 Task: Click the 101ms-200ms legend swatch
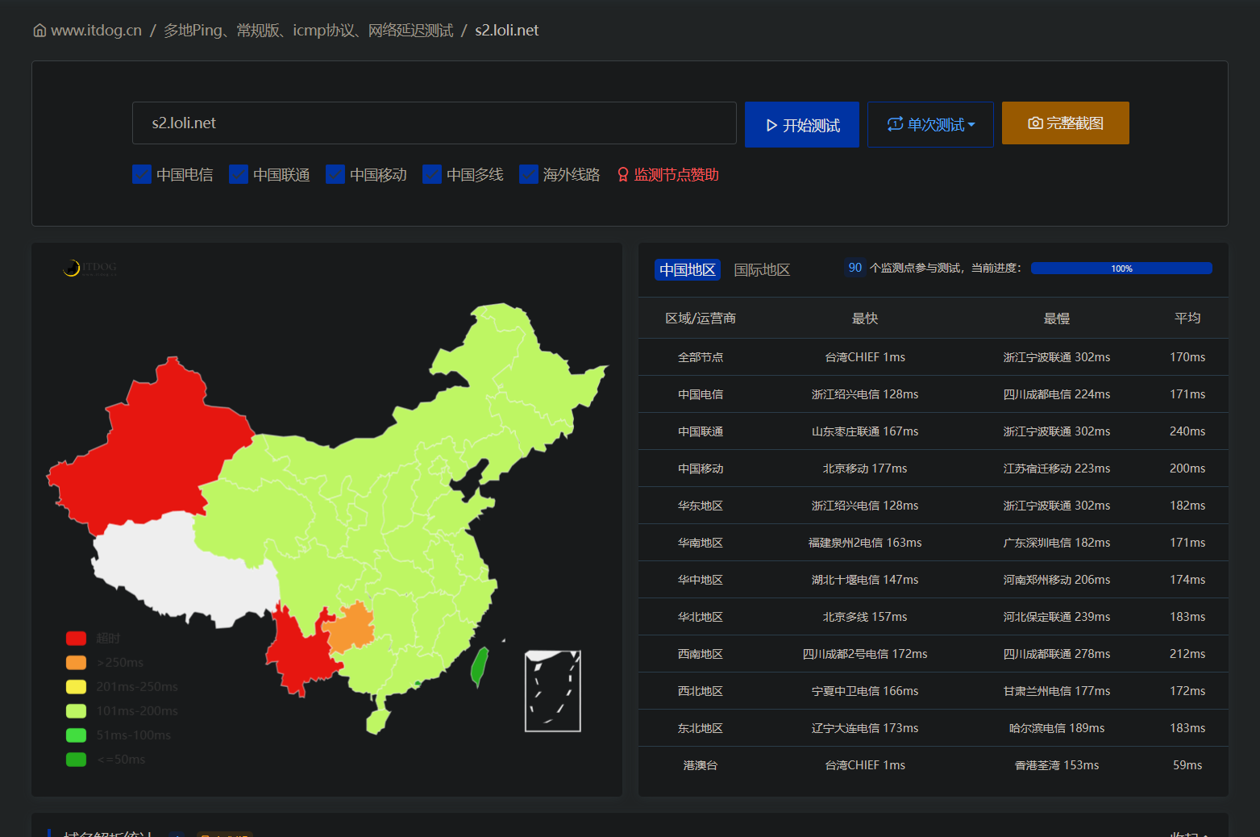pos(76,711)
